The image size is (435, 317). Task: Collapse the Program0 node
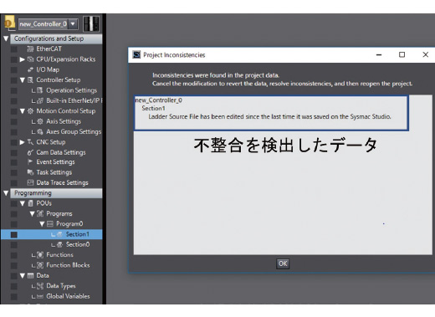[x=42, y=224]
